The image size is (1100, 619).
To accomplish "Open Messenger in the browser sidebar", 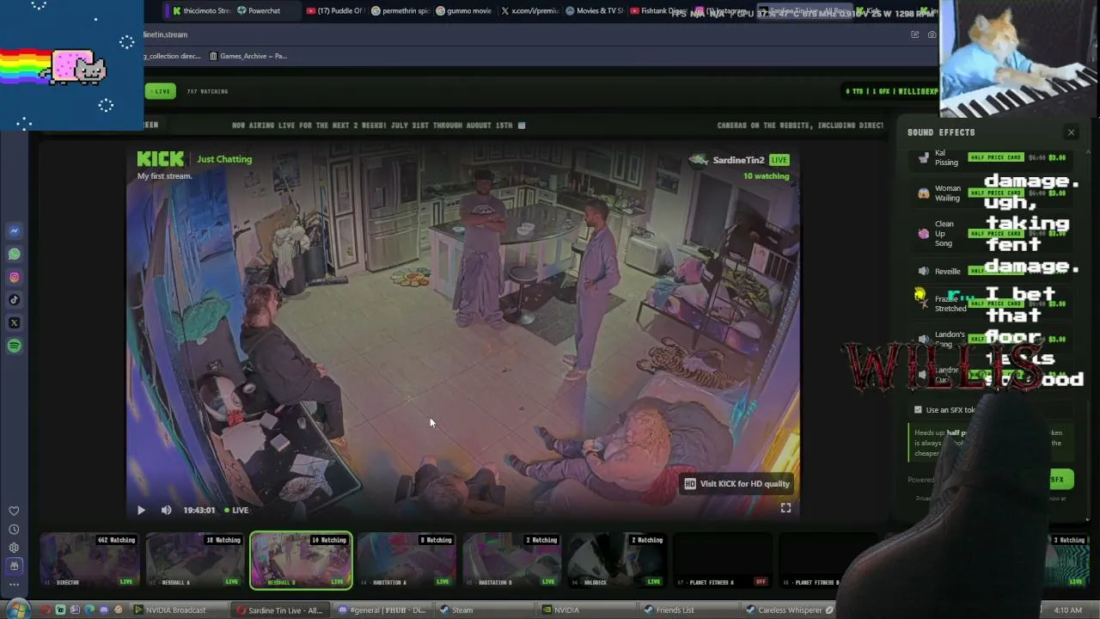I will (x=14, y=230).
